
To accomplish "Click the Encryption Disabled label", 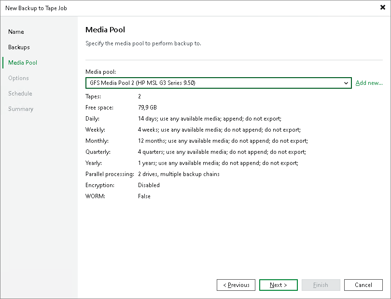I will click(149, 185).
